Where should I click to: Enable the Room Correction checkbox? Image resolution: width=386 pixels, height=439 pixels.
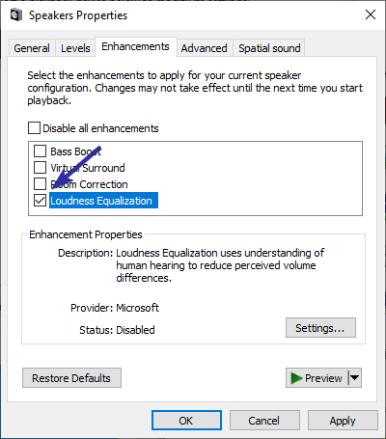(x=40, y=183)
